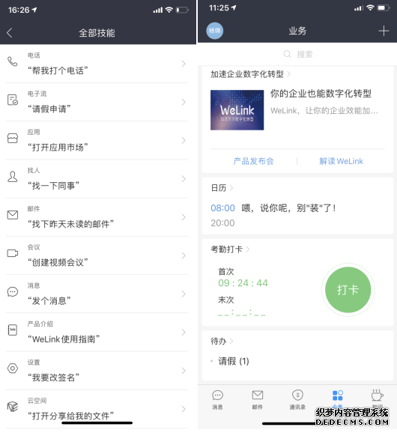This screenshot has height=433, width=397.
Task: Select the “找下昨天未读的邮件” skill text
Action: tap(70, 224)
